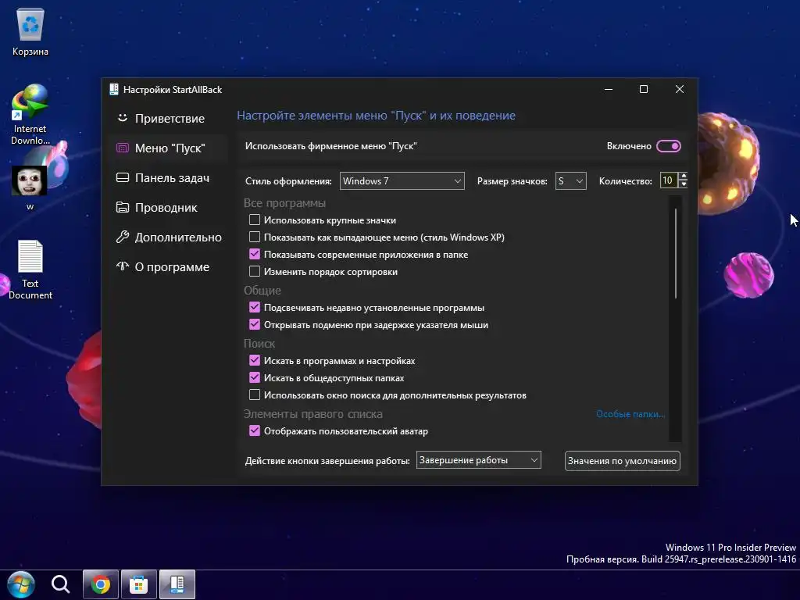The width and height of the screenshot is (800, 600).
Task: Click the Действие кнопки завершения работы label
Action: [327, 461]
